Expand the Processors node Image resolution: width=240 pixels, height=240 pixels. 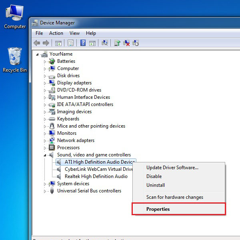pos(45,148)
